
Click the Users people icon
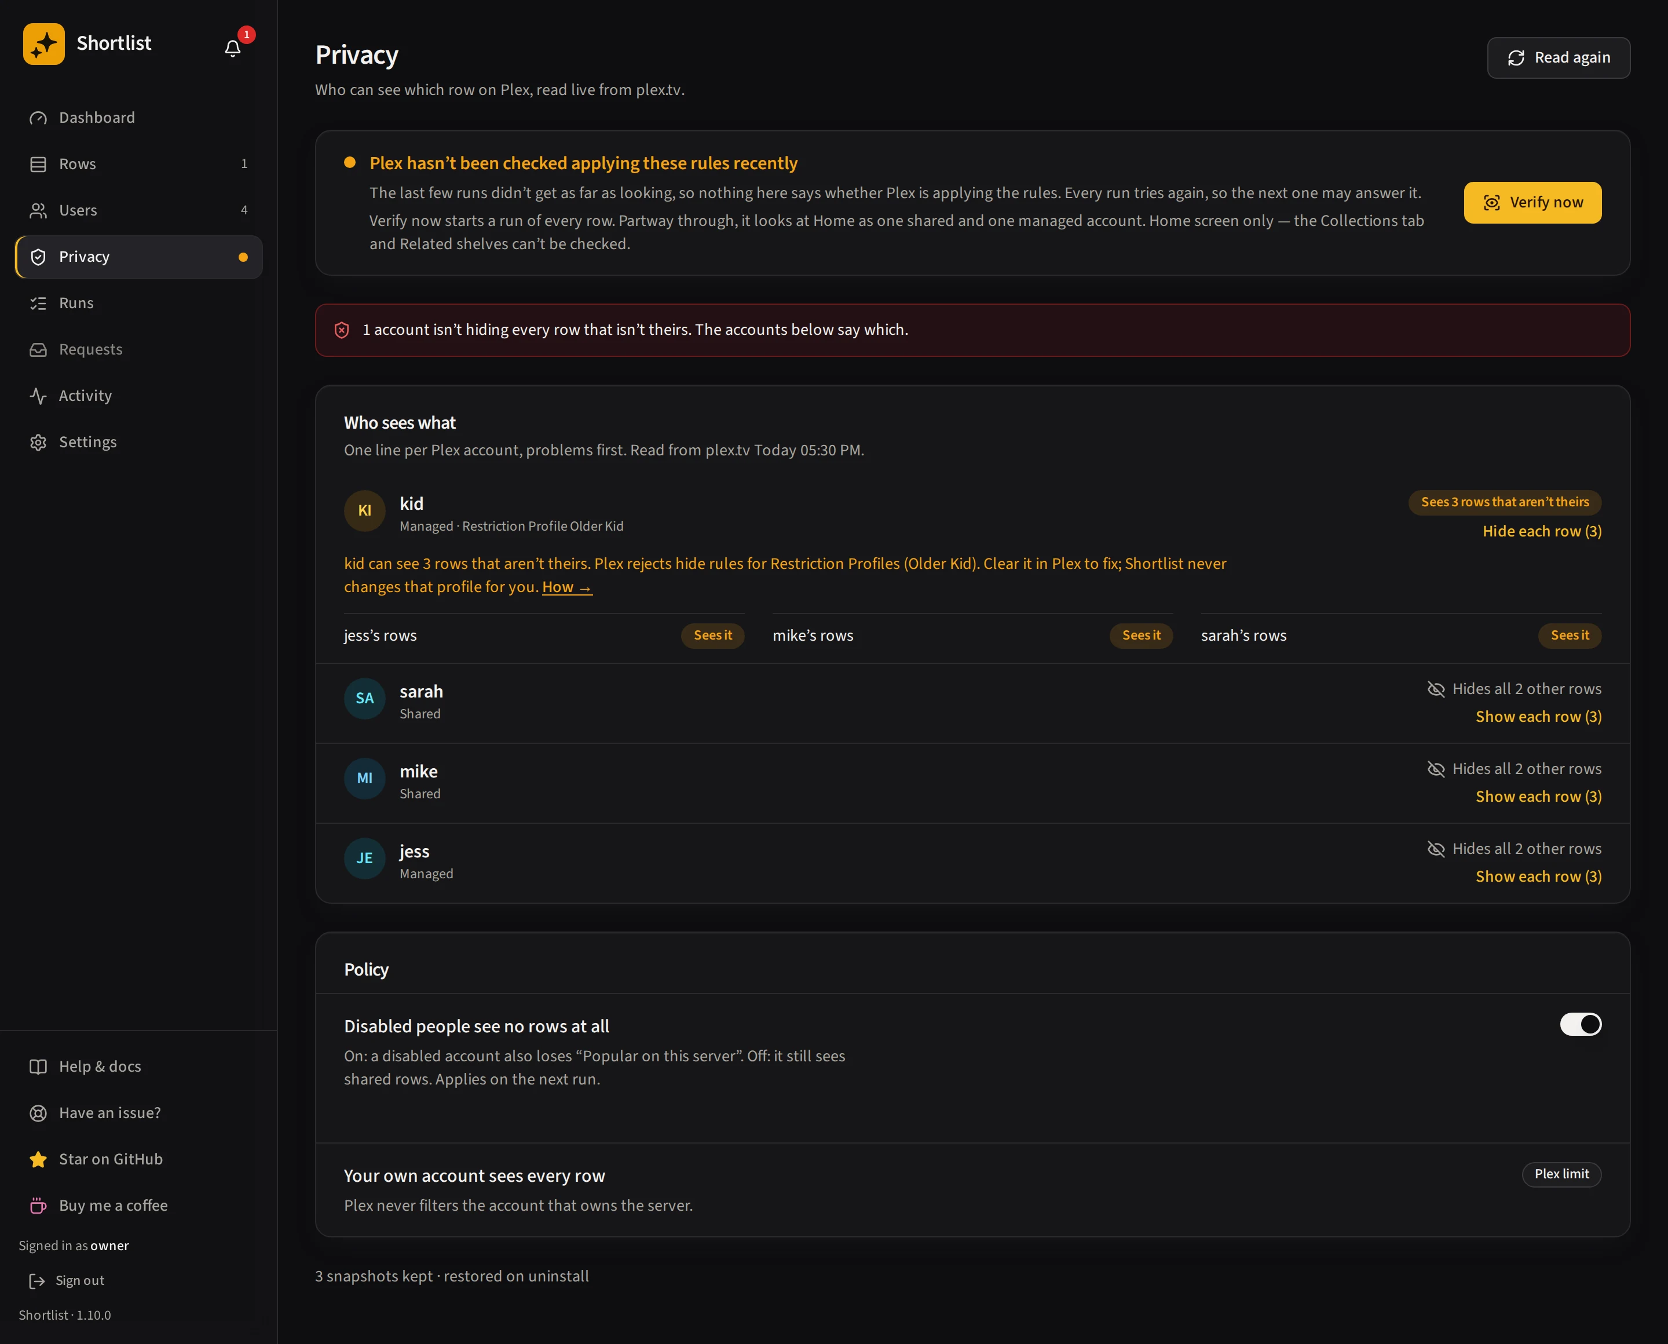tap(38, 211)
